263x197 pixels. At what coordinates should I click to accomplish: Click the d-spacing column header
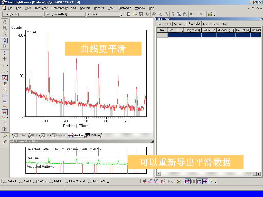point(226,30)
